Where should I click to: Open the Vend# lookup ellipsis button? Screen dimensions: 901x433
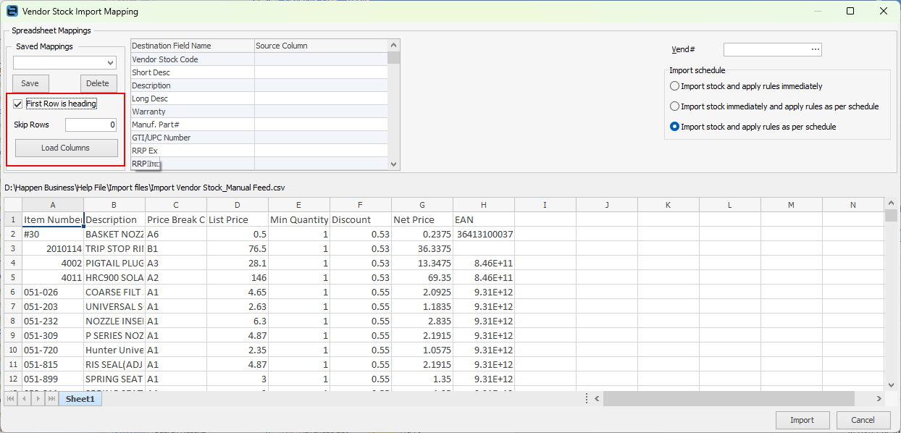pyautogui.click(x=816, y=49)
